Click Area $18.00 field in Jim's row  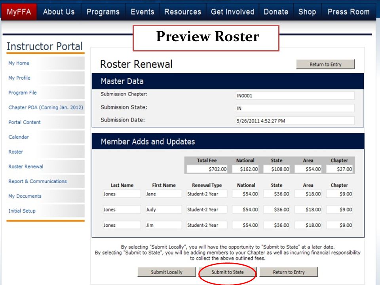click(308, 225)
